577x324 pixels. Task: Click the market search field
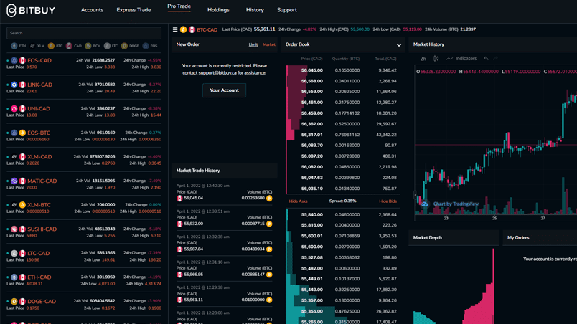[84, 33]
